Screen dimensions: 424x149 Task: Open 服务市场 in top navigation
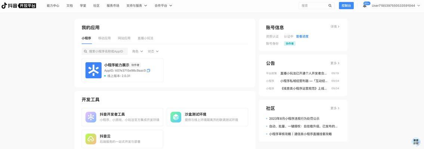pyautogui.click(x=113, y=6)
